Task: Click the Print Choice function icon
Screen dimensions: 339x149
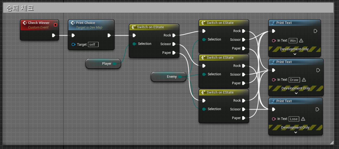Action: coord(72,23)
